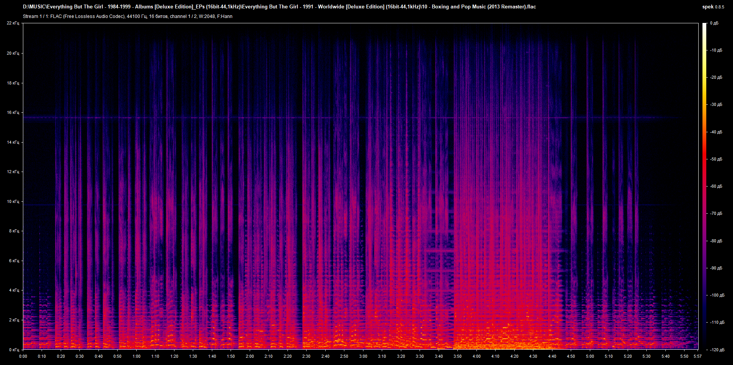Click the '0:10' time axis label
Image resolution: width=733 pixels, height=365 pixels.
coord(42,357)
